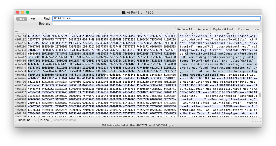This screenshot has width=276, height=146.
Task: Select line offset 4867236
Action: click(20, 43)
